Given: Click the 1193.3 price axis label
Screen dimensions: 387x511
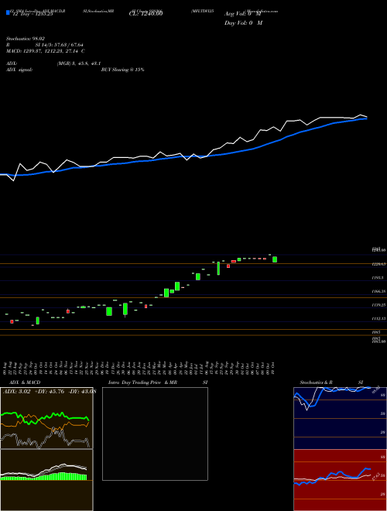Looking at the screenshot, I should 378,278.
